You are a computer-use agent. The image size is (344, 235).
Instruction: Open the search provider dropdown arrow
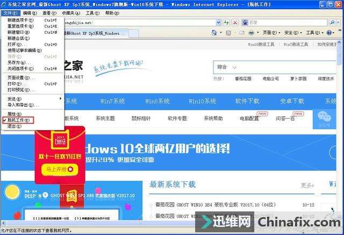point(338,23)
